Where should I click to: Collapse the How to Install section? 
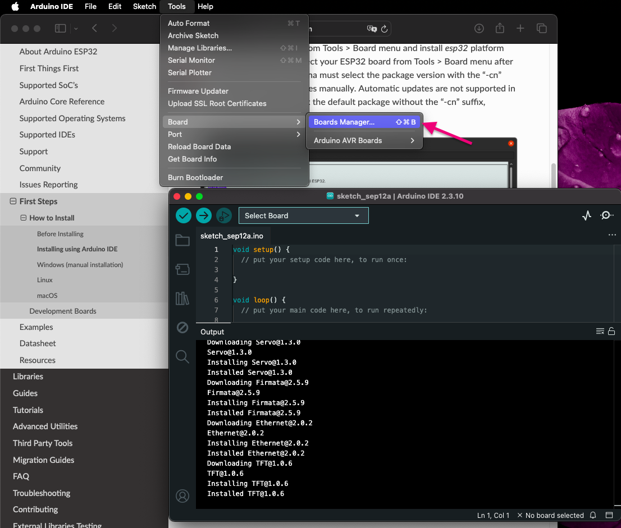tap(24, 218)
